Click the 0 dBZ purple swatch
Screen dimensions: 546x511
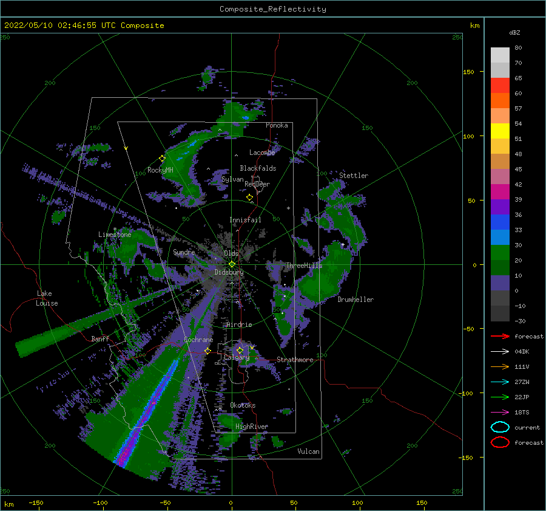pos(500,283)
